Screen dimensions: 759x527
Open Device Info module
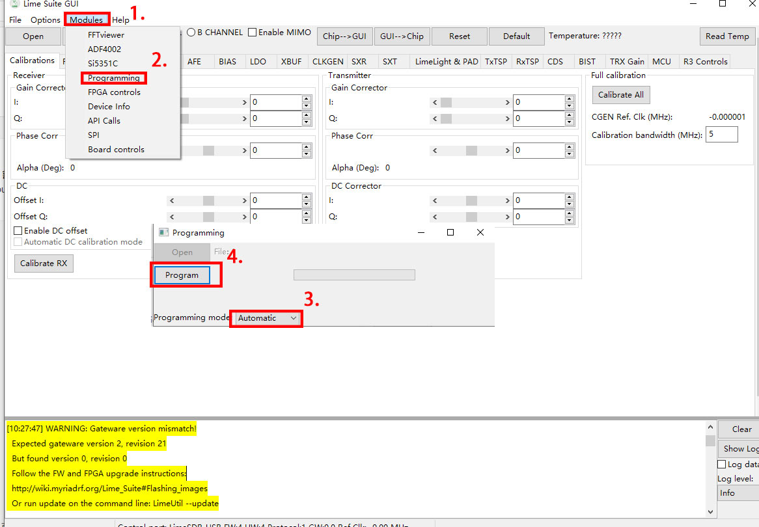click(x=109, y=107)
